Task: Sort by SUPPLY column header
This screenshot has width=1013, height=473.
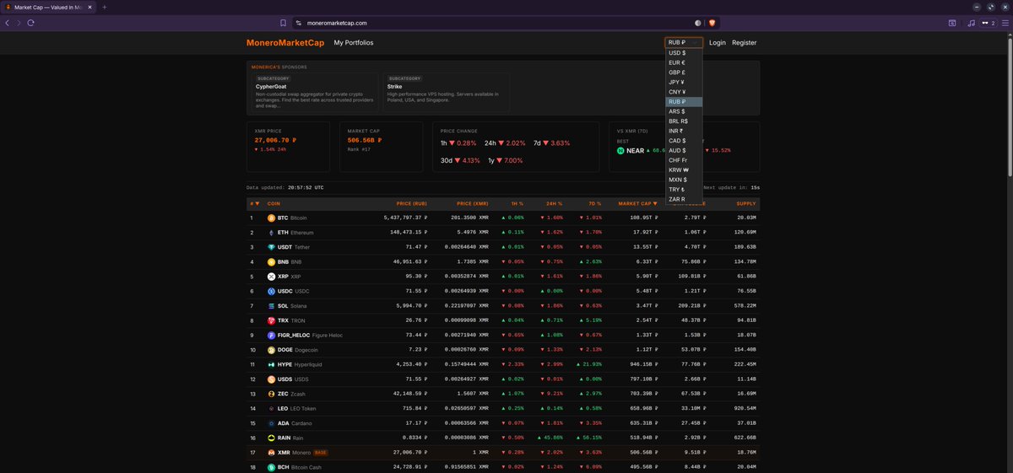Action: (x=746, y=203)
